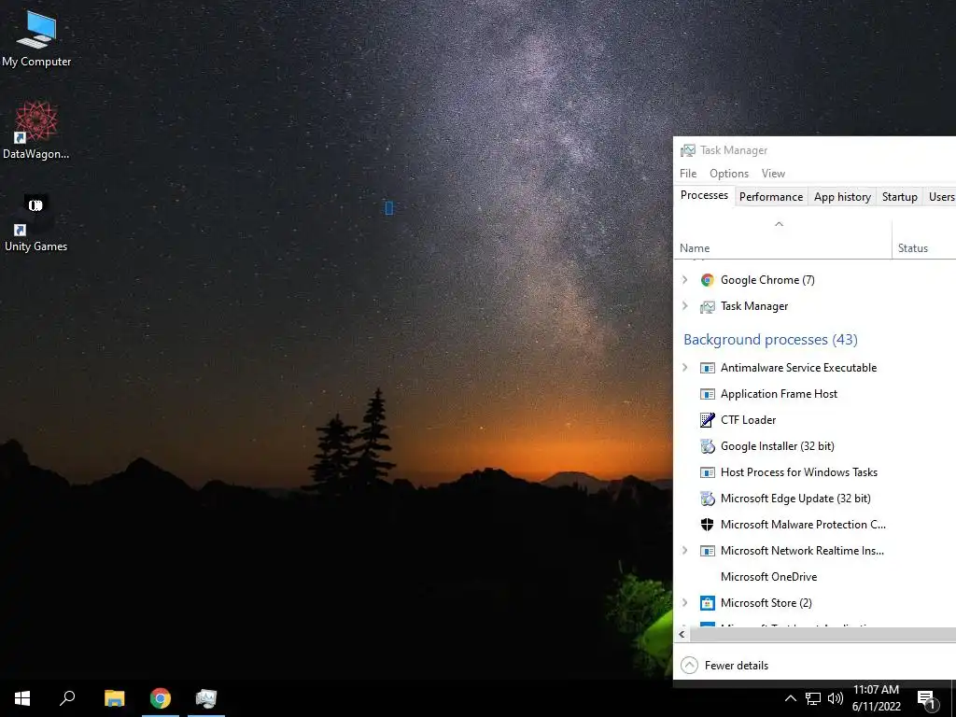Select the Google Installer (32 bit) text

[778, 446]
